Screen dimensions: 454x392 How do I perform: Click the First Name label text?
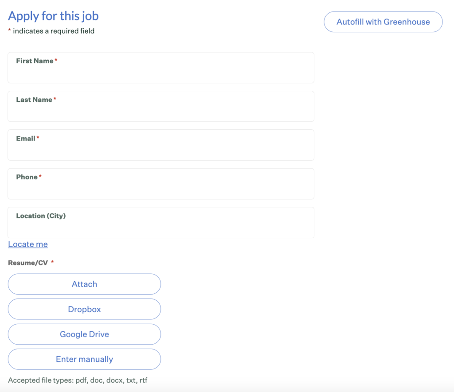pyautogui.click(x=35, y=61)
